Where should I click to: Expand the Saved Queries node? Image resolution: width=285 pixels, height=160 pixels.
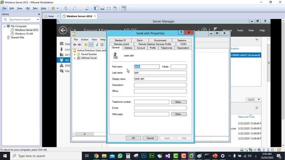[x=75, y=54]
